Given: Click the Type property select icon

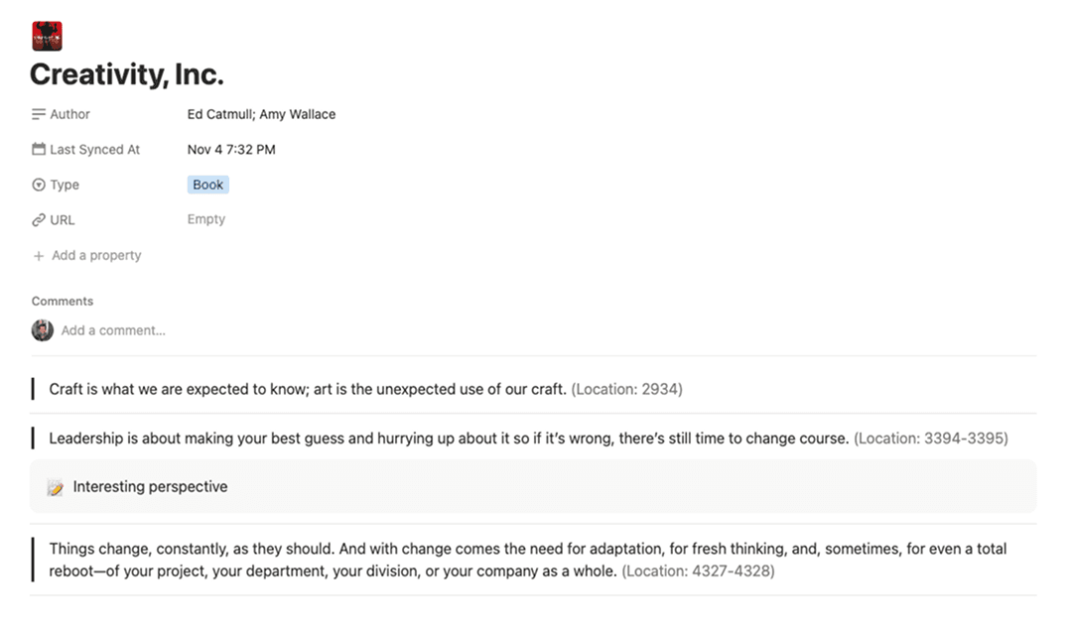Looking at the screenshot, I should (x=39, y=185).
